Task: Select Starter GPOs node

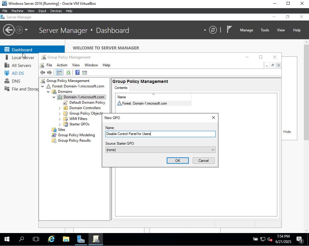Action: 79,124
